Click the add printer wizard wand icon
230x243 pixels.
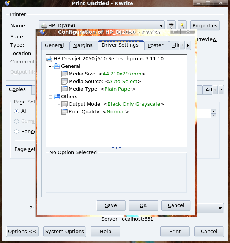click(x=182, y=25)
